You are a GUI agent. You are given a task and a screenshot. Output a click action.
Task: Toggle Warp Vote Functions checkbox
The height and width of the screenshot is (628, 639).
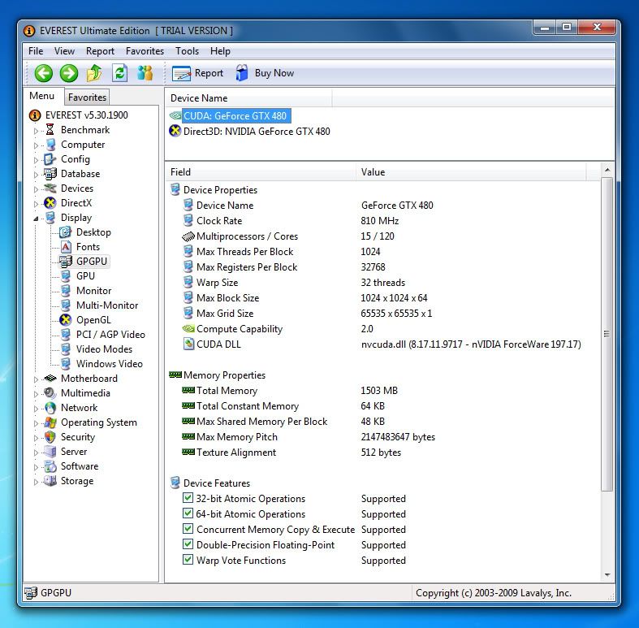click(188, 560)
